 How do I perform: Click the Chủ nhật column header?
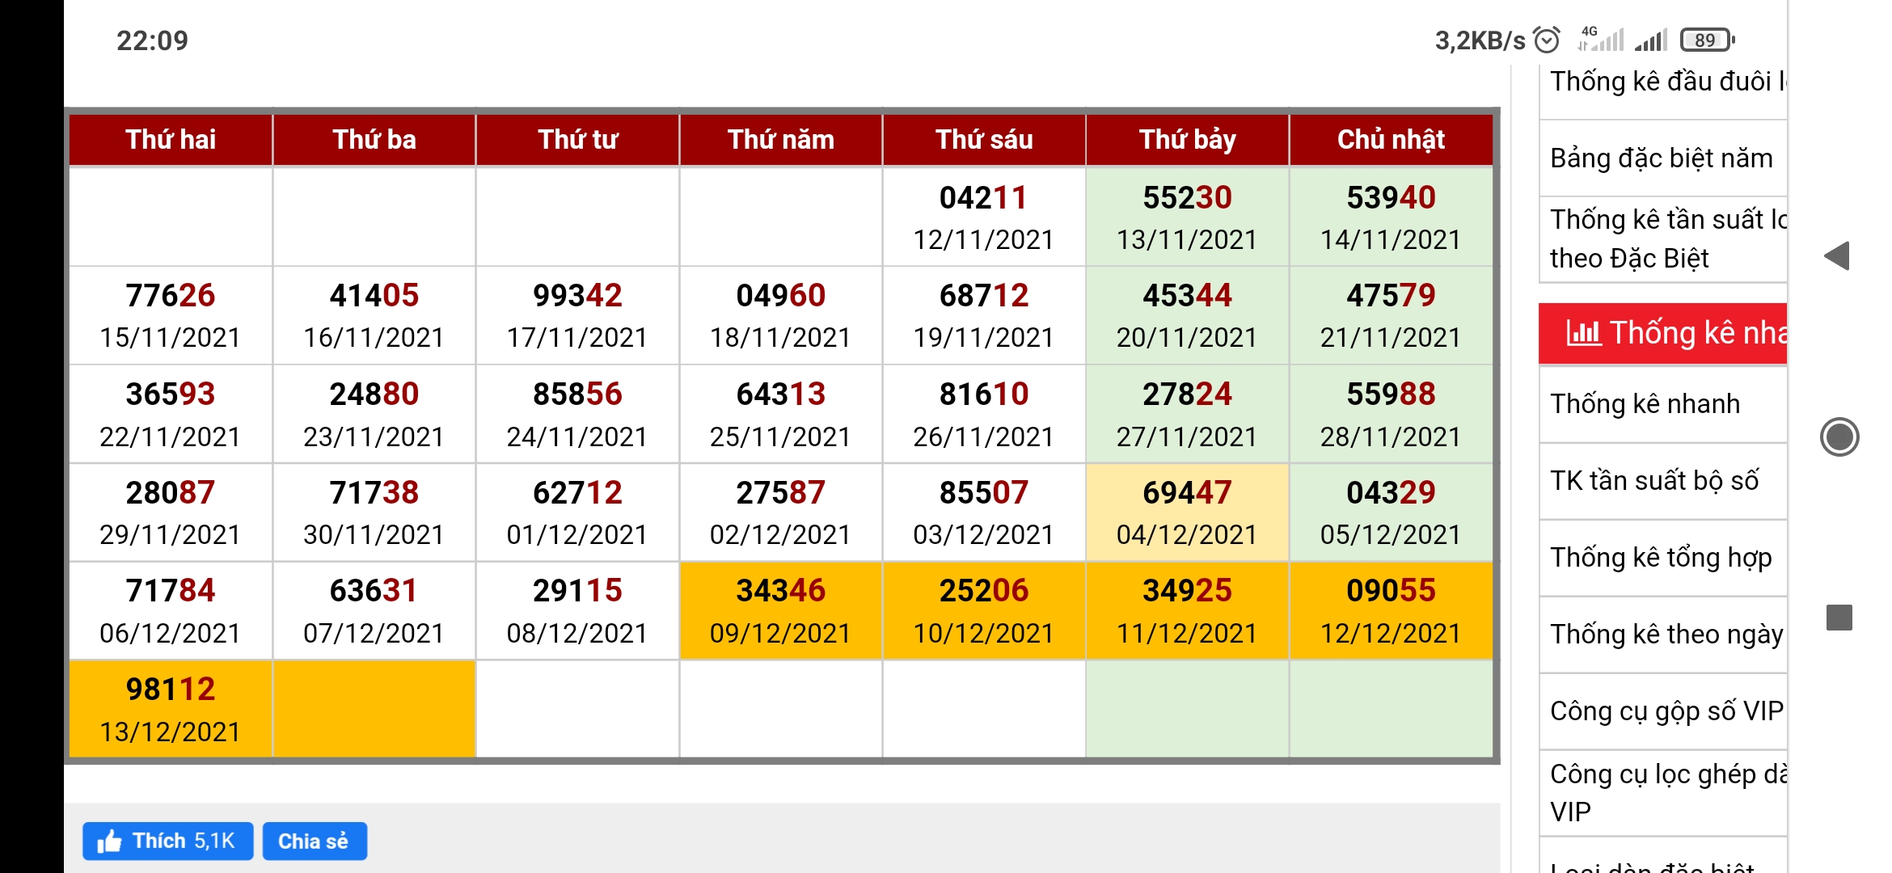1391,139
